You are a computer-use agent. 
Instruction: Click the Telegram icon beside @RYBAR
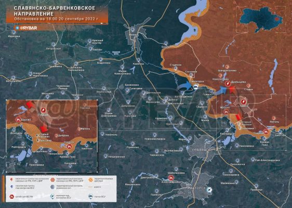17,28
